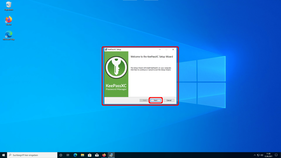Open the Windows Start menu

[x=3, y=155]
